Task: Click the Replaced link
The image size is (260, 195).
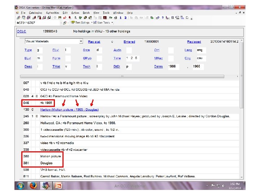Action: 194,42
